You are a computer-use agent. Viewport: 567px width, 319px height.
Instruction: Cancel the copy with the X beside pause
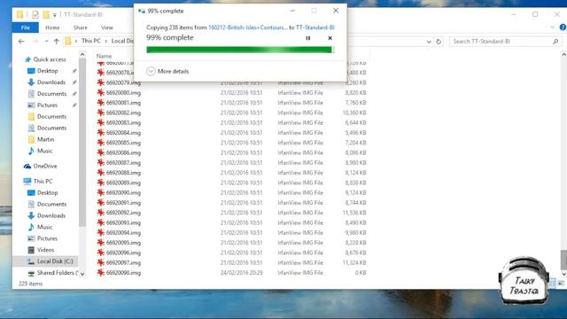click(330, 38)
